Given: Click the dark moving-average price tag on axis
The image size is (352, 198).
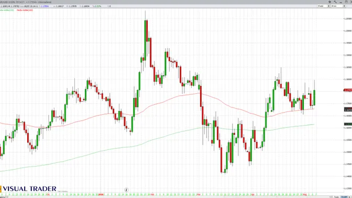Looking at the screenshot, I should coord(348,110).
